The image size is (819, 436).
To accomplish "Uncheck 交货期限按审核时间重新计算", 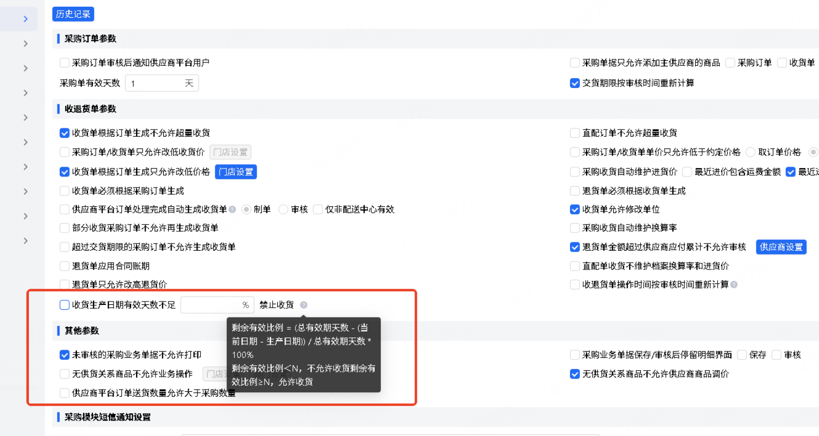I will 575,84.
